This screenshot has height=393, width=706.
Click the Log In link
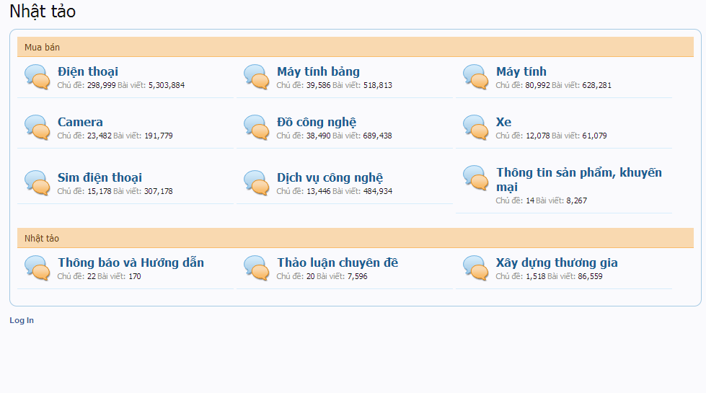(x=22, y=320)
